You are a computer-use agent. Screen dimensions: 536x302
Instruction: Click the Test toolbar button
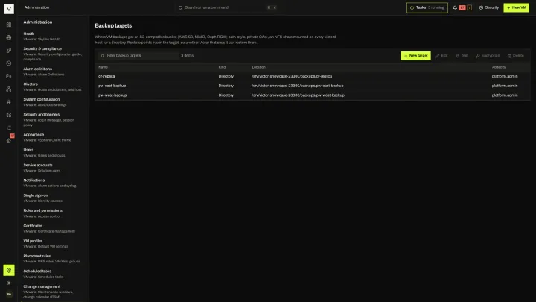462,55
